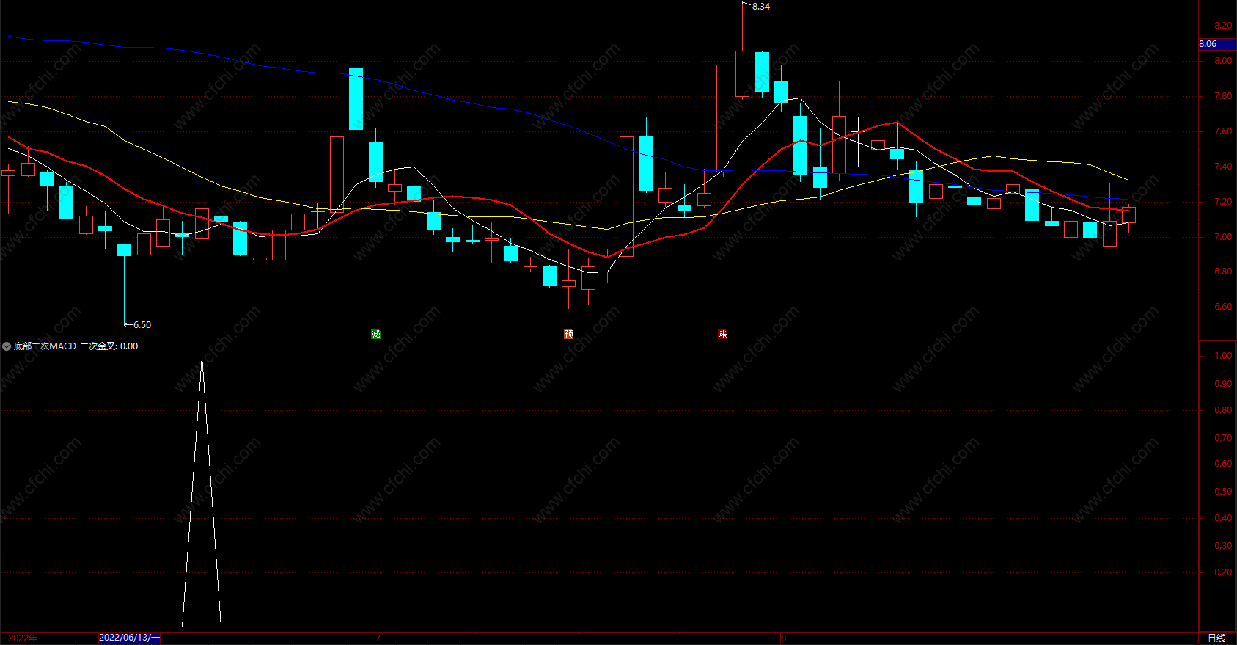The image size is (1237, 645).
Task: Click the highlighted 8.06 price tag
Action: (x=1216, y=44)
